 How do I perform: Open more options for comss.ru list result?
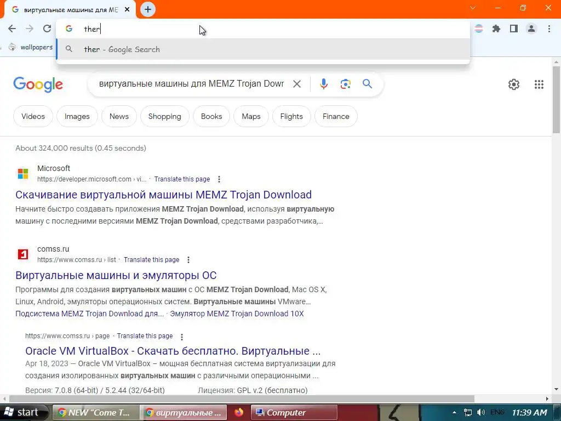pyautogui.click(x=188, y=260)
